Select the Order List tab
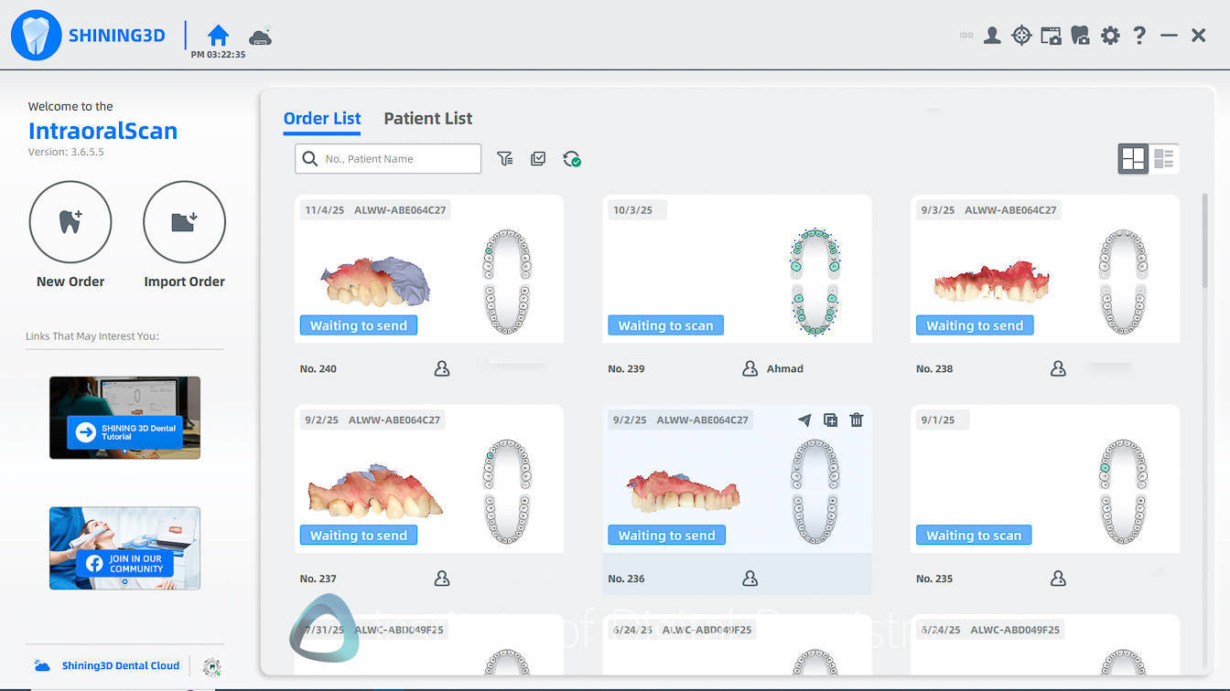 322,118
